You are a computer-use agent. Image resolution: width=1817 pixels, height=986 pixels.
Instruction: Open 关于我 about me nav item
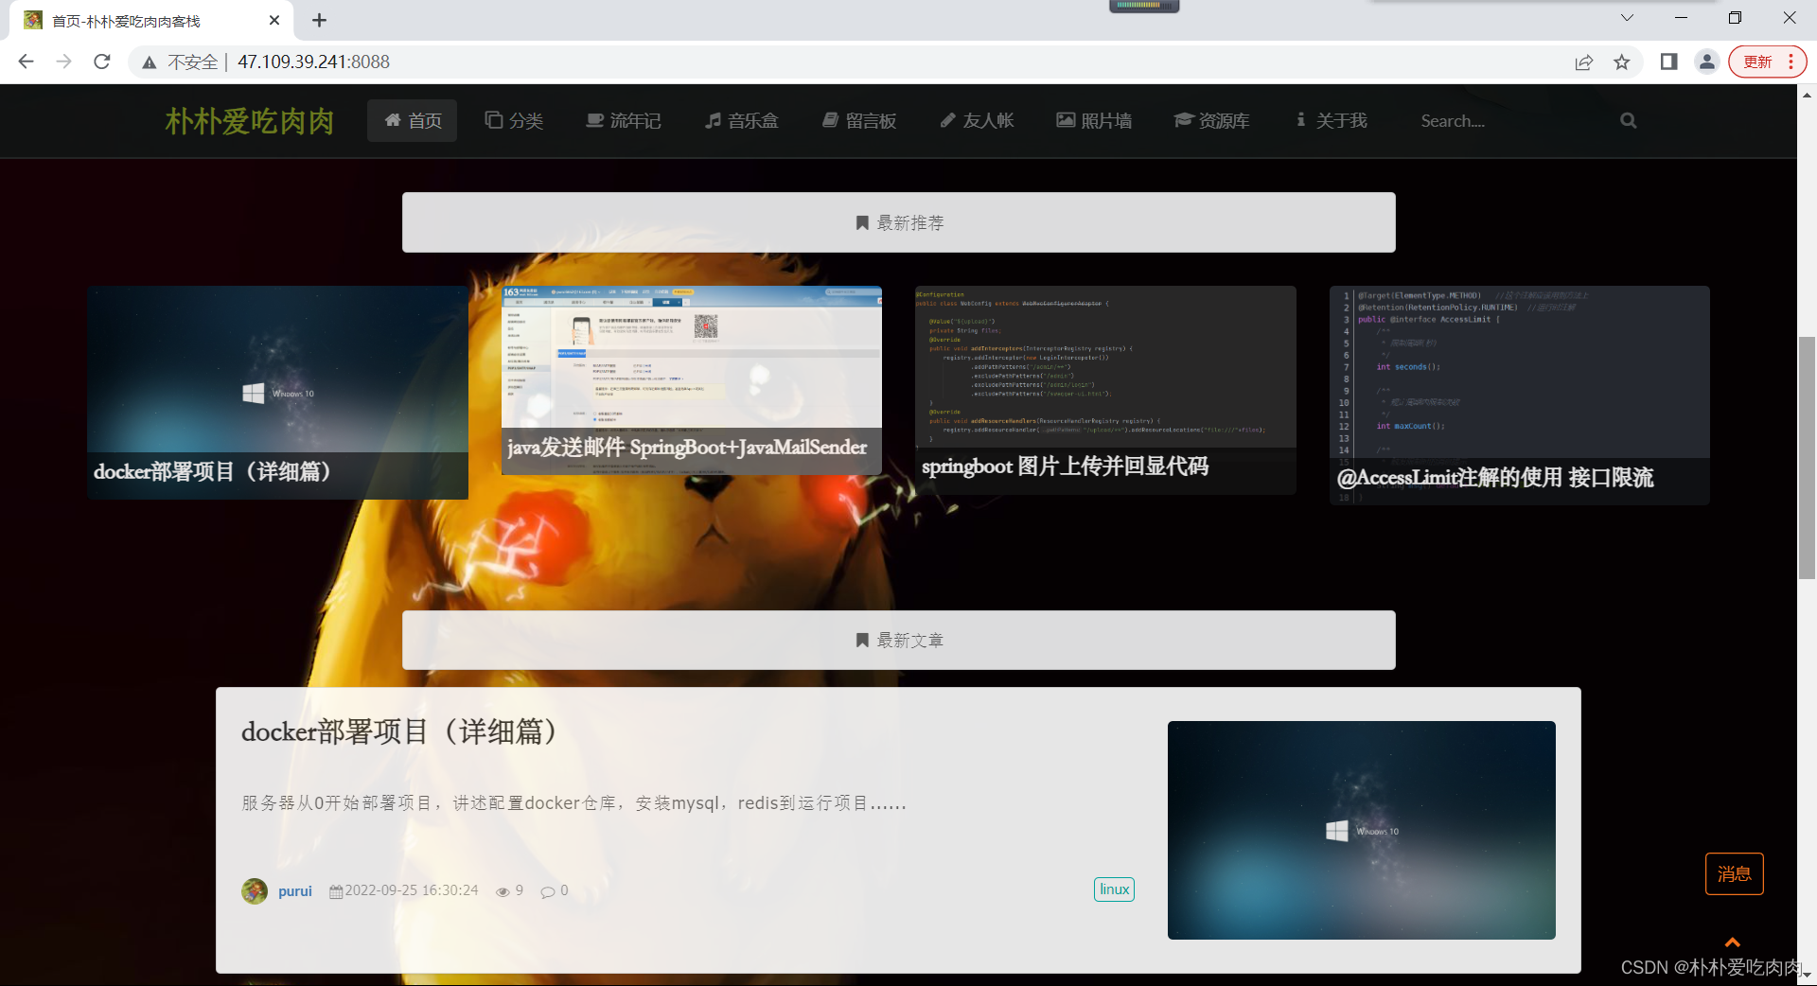pos(1332,120)
